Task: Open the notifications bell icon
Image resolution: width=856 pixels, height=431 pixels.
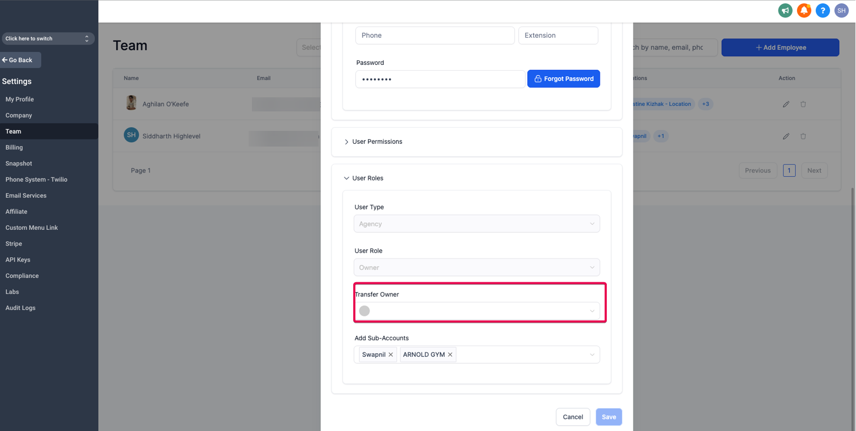Action: click(x=804, y=10)
